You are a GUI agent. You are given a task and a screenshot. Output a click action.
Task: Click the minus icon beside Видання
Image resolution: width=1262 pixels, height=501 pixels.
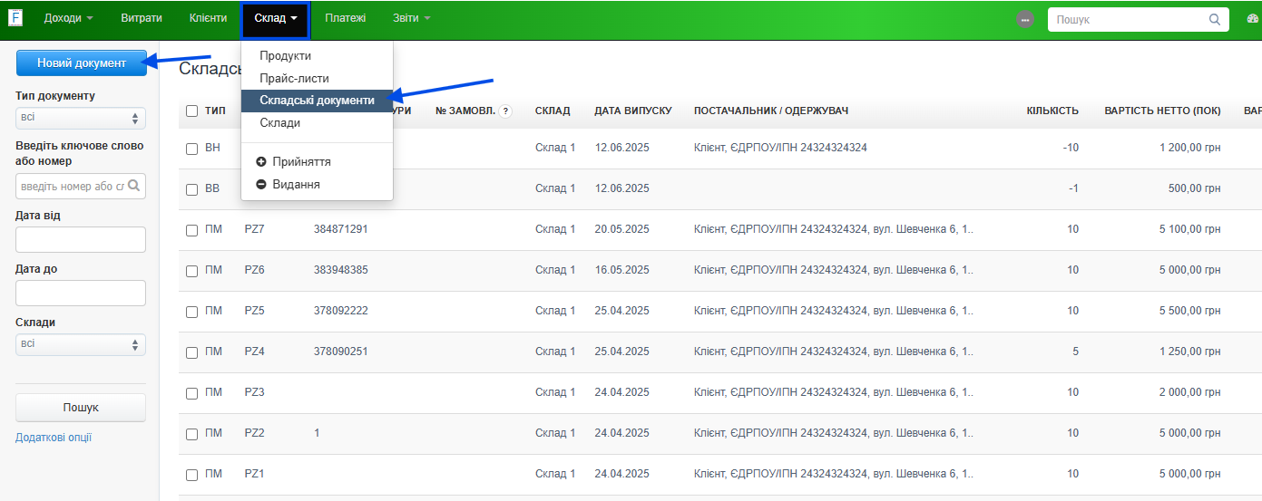pyautogui.click(x=262, y=184)
